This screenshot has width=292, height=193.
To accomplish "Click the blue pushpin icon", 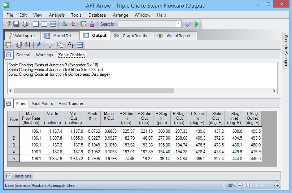I will point(39,45).
